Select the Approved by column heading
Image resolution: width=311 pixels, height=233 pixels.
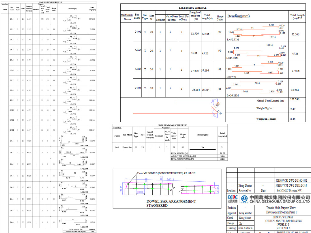click(246, 190)
